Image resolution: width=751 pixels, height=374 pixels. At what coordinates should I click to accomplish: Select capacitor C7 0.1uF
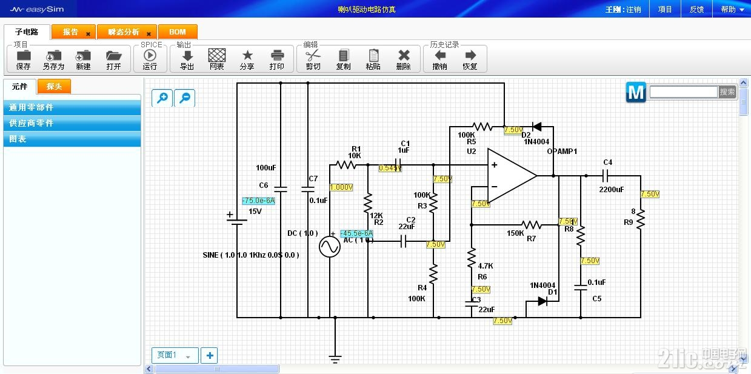[308, 189]
